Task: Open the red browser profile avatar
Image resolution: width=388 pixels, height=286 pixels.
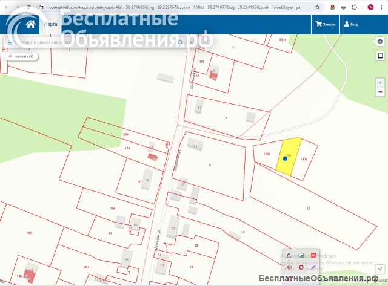Action: 370,7
